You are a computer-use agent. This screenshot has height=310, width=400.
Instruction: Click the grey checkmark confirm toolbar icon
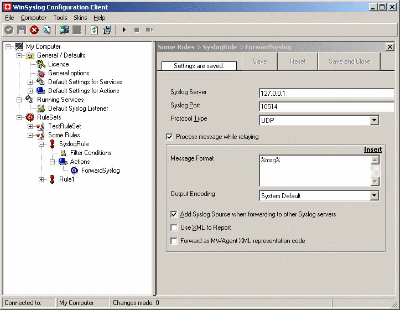(x=9, y=30)
